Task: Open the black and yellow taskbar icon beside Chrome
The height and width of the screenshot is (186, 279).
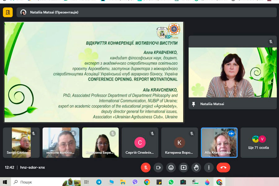Action: click(x=159, y=182)
